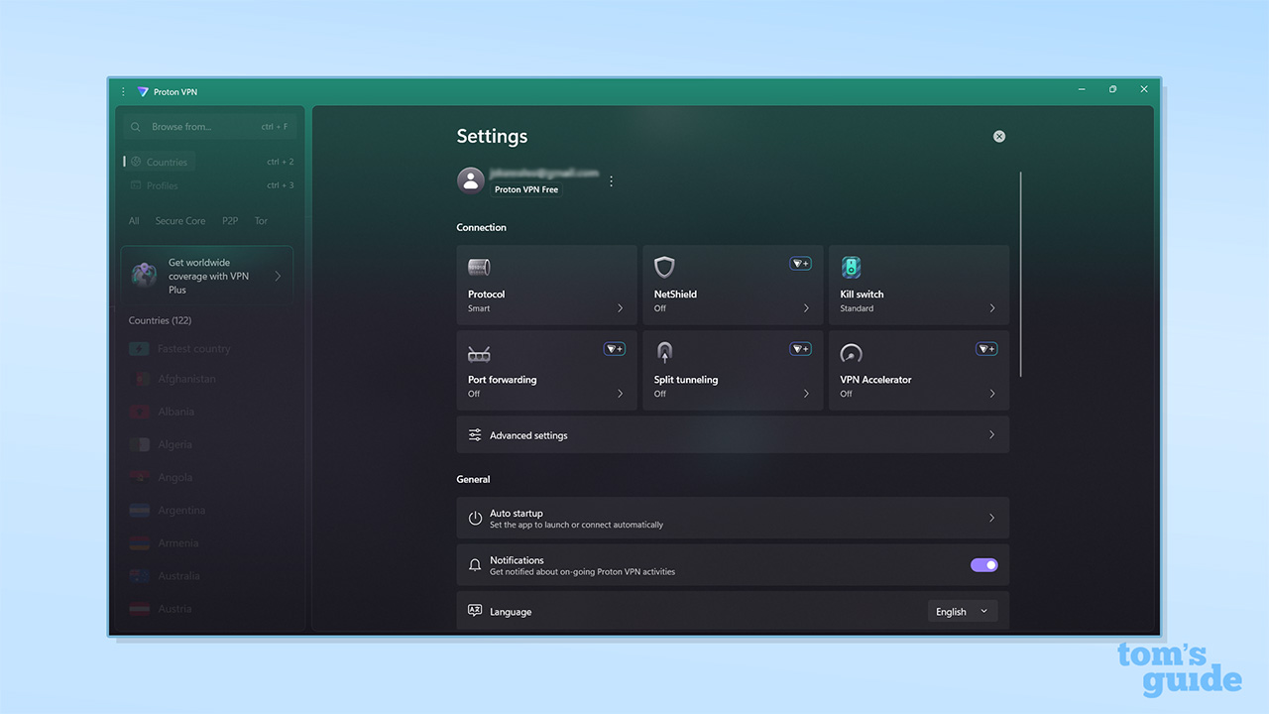This screenshot has height=714, width=1269.
Task: Open the account three-dot menu
Action: pyautogui.click(x=611, y=181)
